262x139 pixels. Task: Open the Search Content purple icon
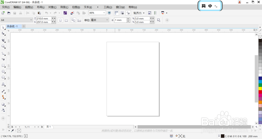65,13
